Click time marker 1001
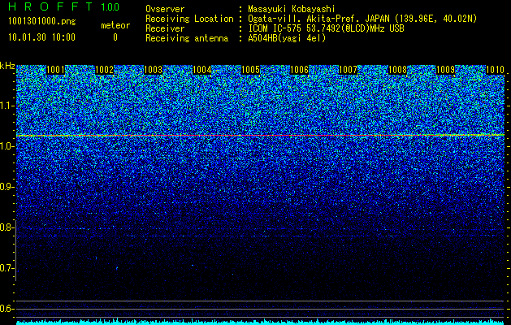The width and height of the screenshot is (511, 325). coord(56,70)
